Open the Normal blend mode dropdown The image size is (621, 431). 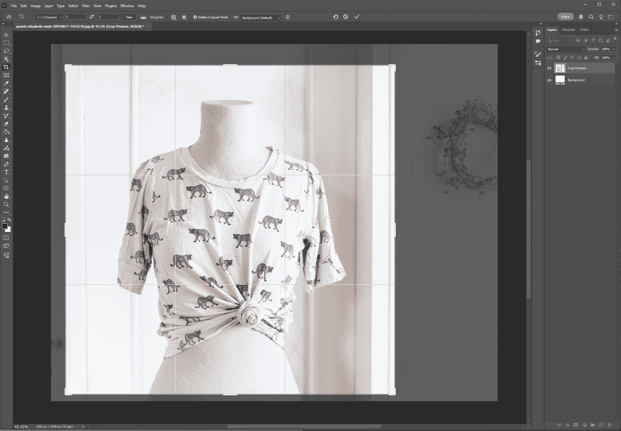pos(566,49)
